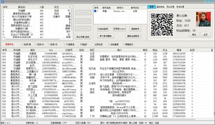Open the 其他设置 tab
Viewport: 215px width, 125px height.
point(180,7)
